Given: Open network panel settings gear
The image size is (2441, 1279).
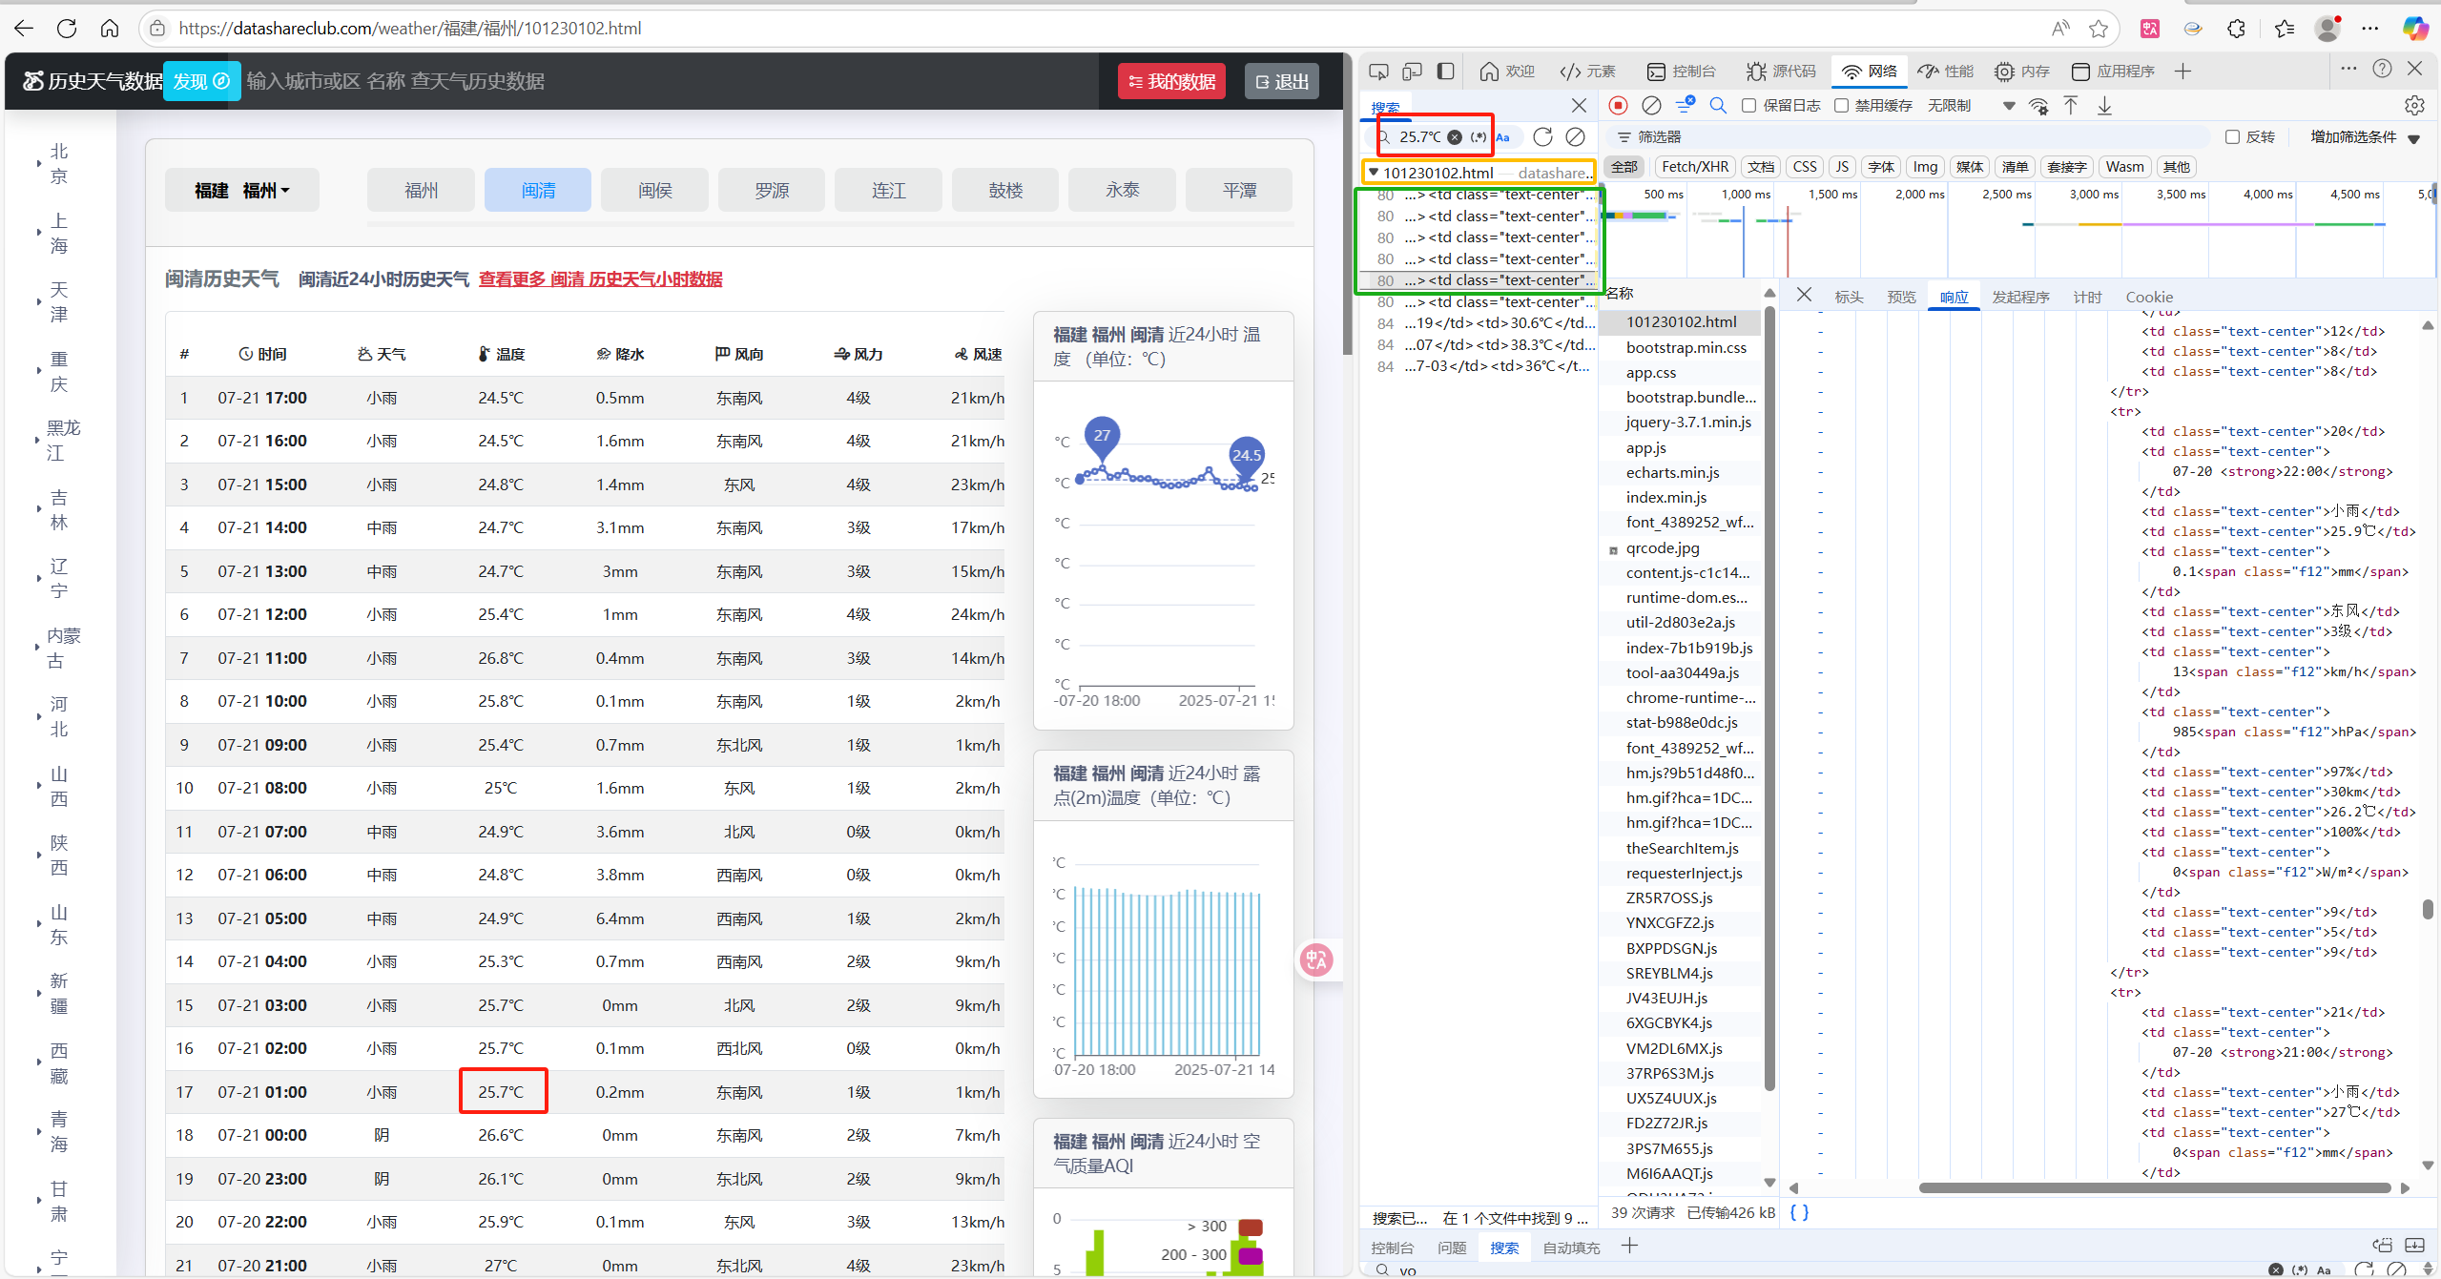Looking at the screenshot, I should point(2414,105).
